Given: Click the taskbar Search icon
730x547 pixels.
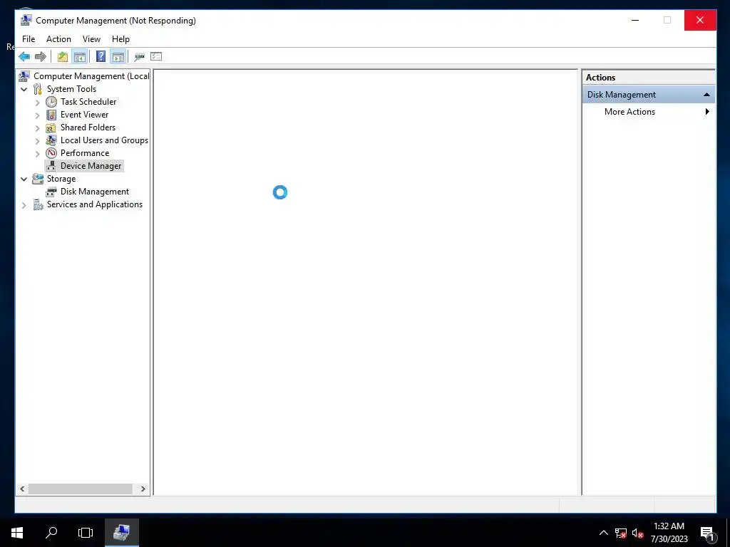Looking at the screenshot, I should (51, 533).
